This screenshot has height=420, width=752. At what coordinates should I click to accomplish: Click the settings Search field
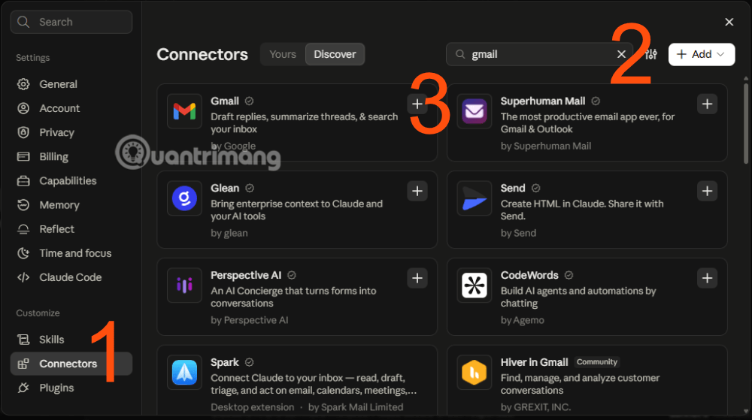point(71,22)
